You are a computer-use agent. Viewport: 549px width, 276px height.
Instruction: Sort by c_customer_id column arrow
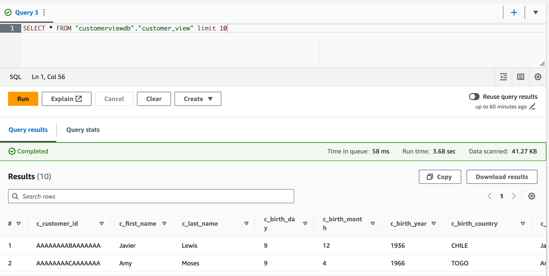(x=102, y=224)
